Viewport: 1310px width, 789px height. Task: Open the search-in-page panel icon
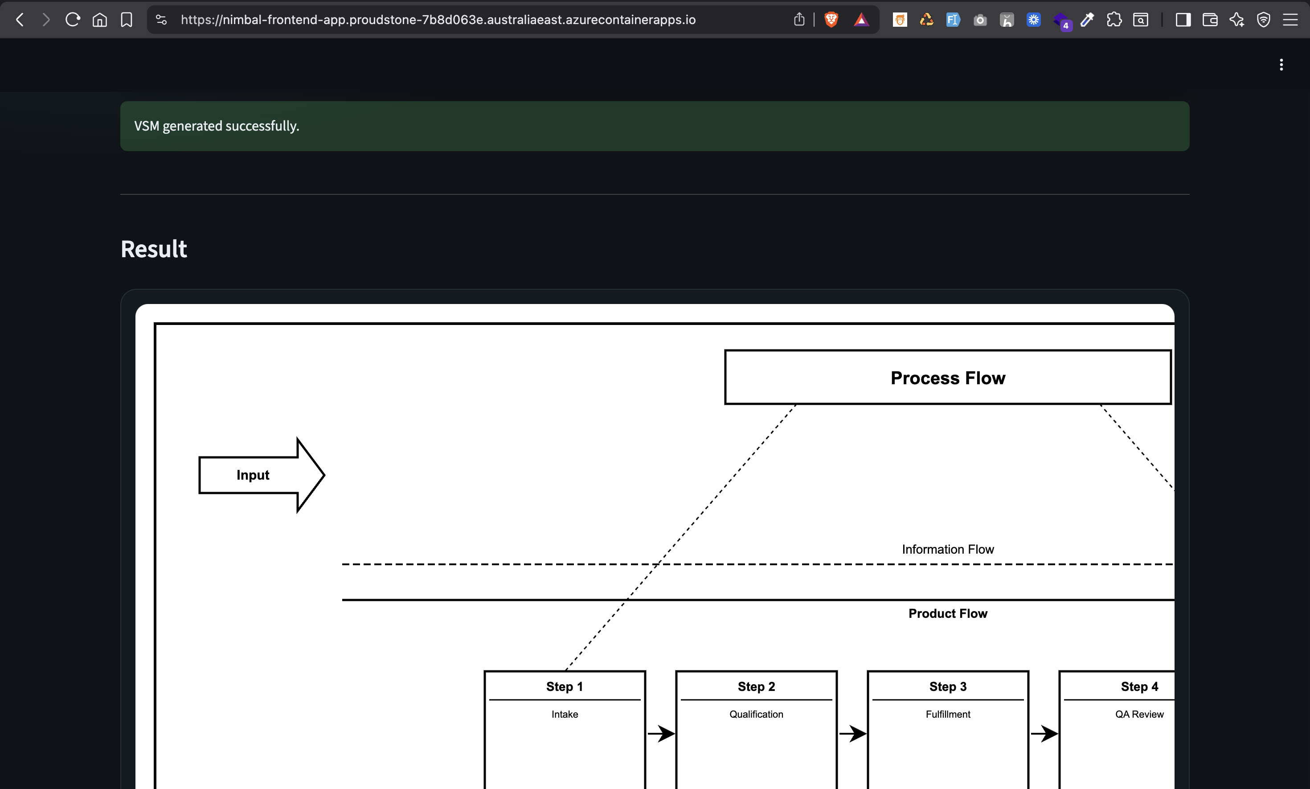point(1141,19)
